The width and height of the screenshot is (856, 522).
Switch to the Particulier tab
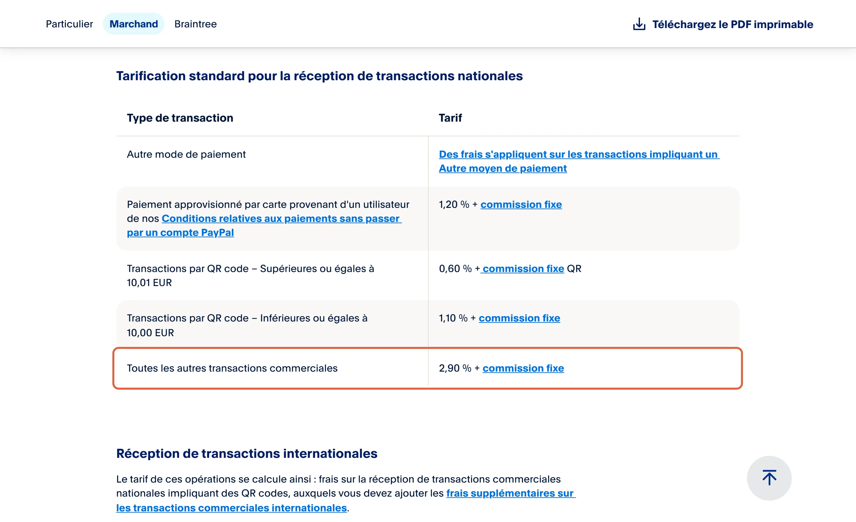[69, 24]
